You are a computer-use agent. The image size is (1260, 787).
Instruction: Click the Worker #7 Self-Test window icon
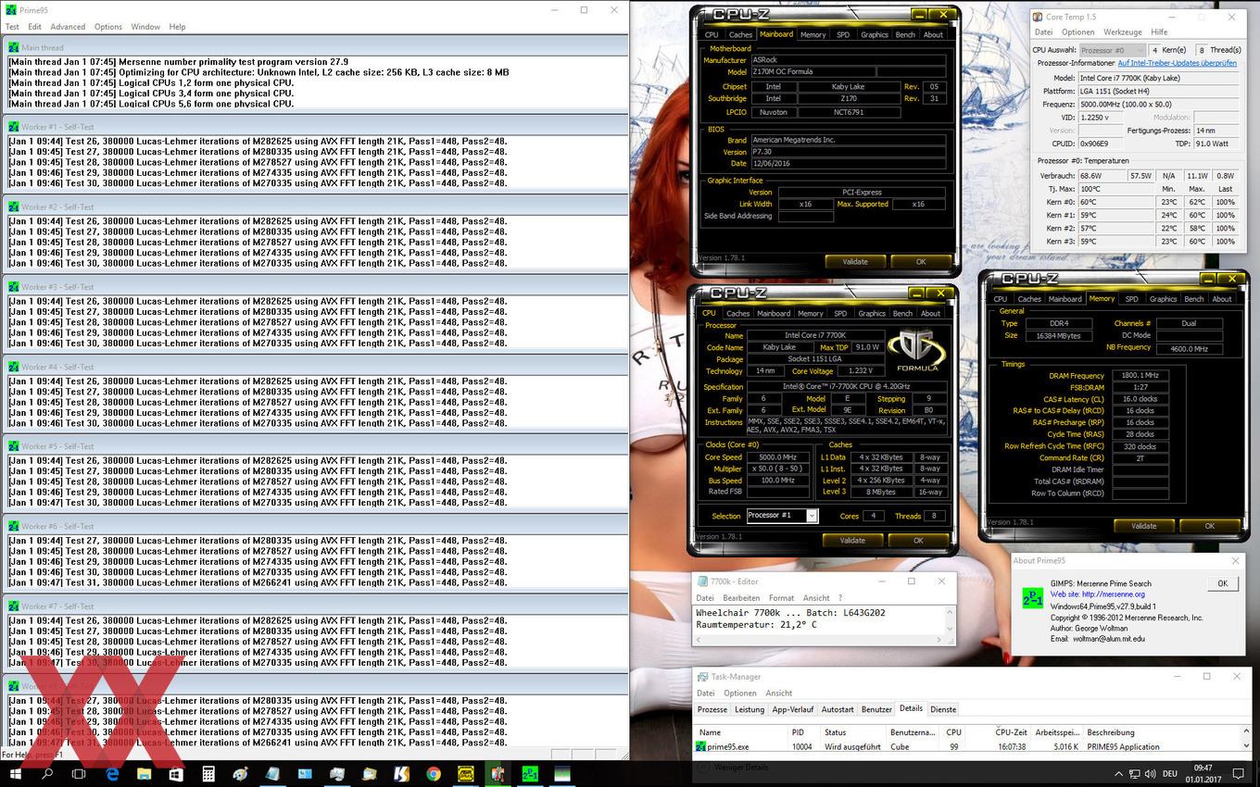point(14,606)
